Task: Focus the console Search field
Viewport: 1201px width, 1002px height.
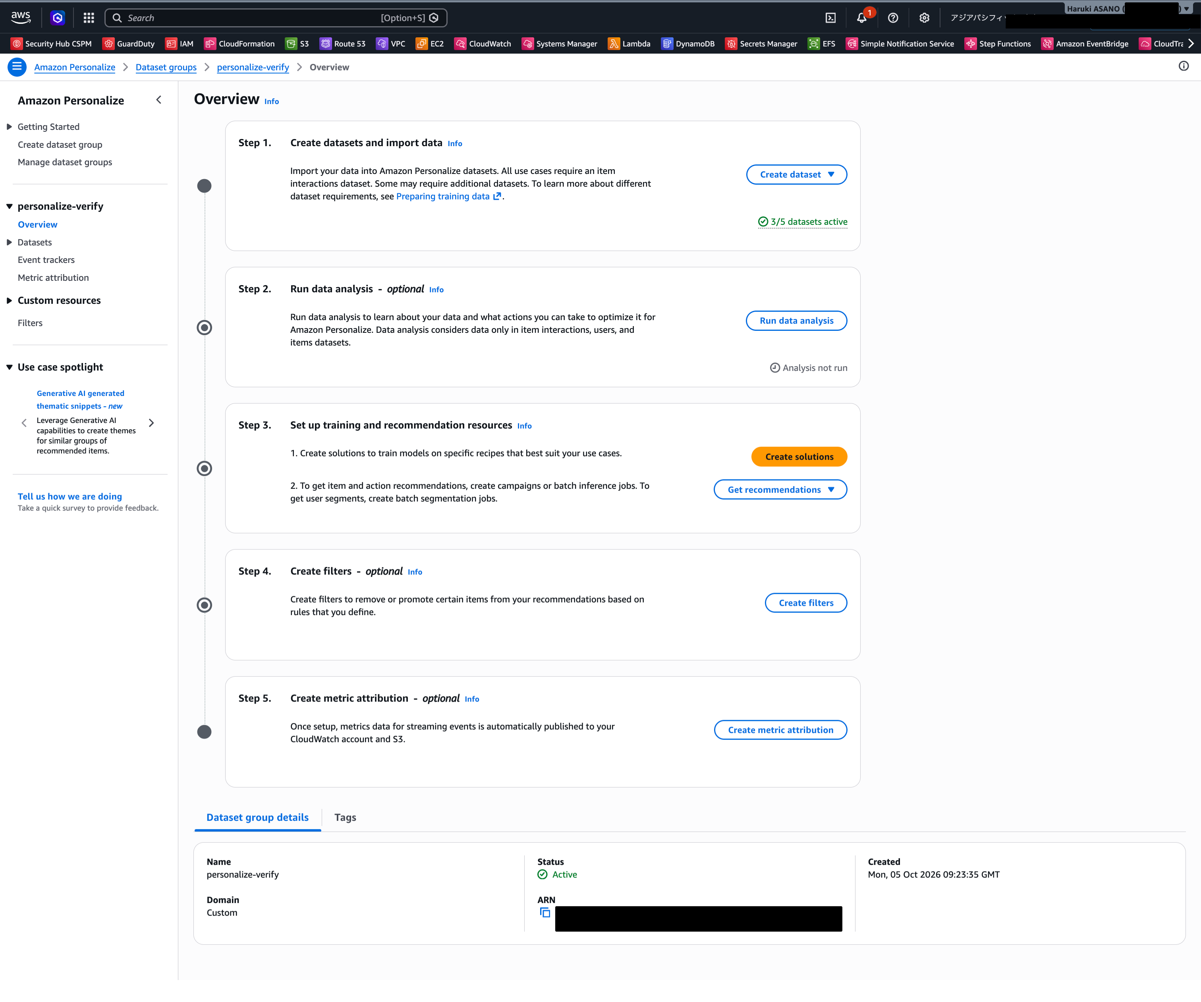Action: (x=276, y=18)
